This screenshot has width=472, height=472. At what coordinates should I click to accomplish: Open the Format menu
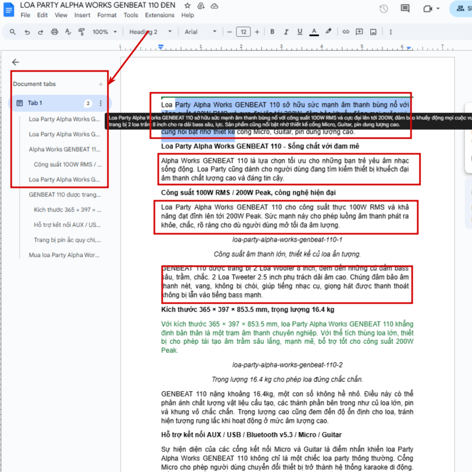(107, 15)
